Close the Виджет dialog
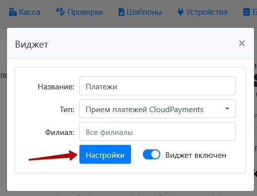The width and height of the screenshot is (257, 196). click(x=242, y=43)
